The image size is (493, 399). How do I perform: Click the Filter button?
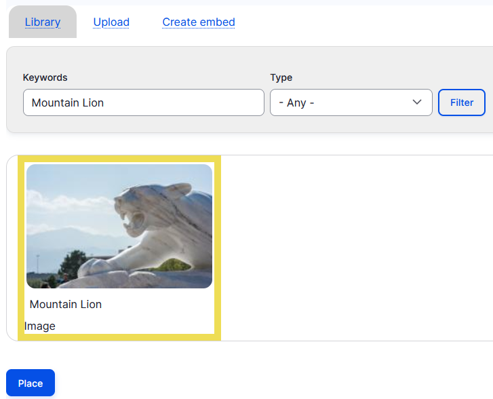pyautogui.click(x=462, y=102)
